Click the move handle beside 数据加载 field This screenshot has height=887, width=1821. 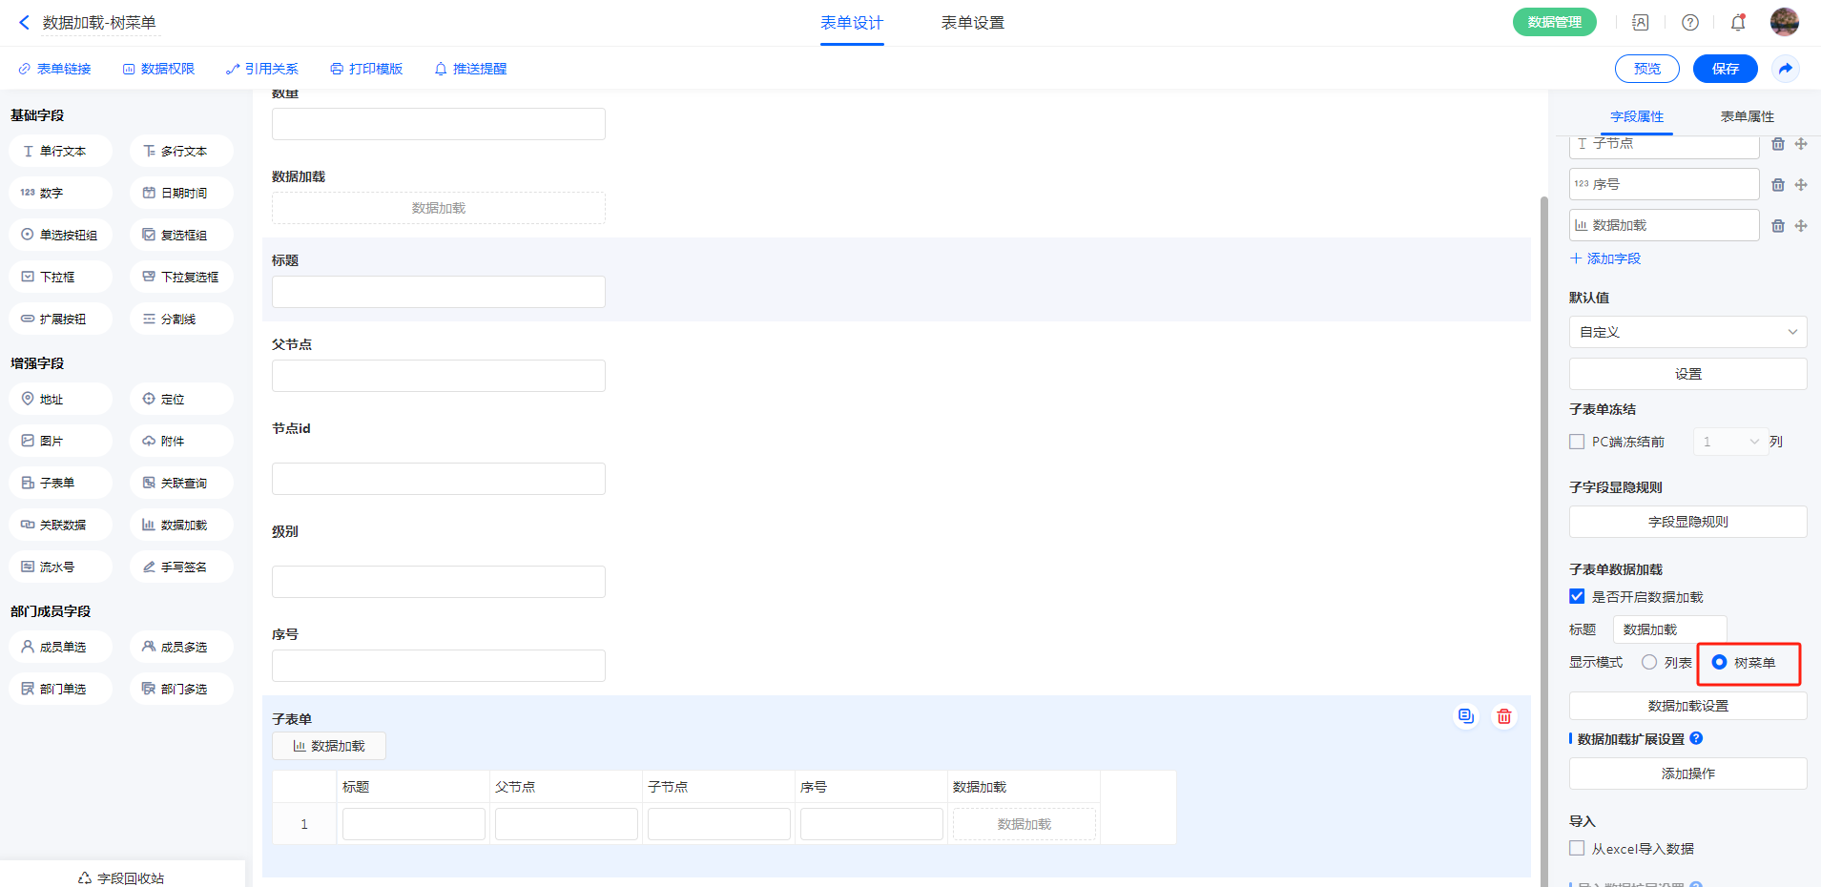1800,226
